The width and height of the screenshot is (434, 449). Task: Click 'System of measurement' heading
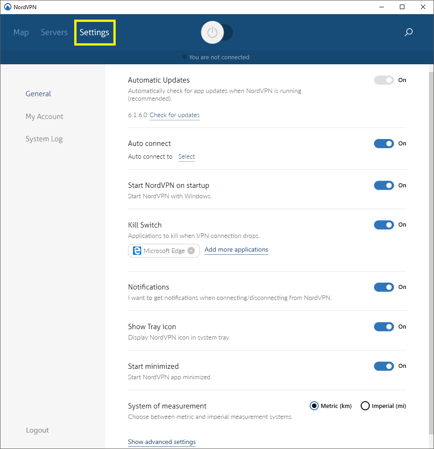(x=167, y=406)
